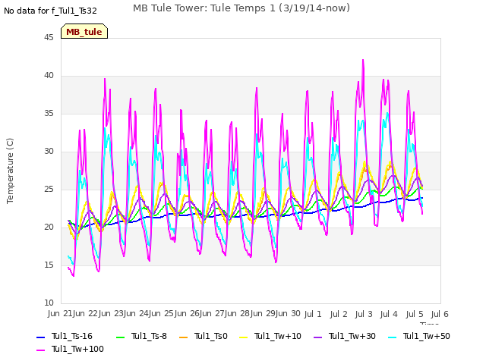The width and height of the screenshot is (486, 364).
Task: Click the 35 y-axis tick label
Action: [49, 114]
